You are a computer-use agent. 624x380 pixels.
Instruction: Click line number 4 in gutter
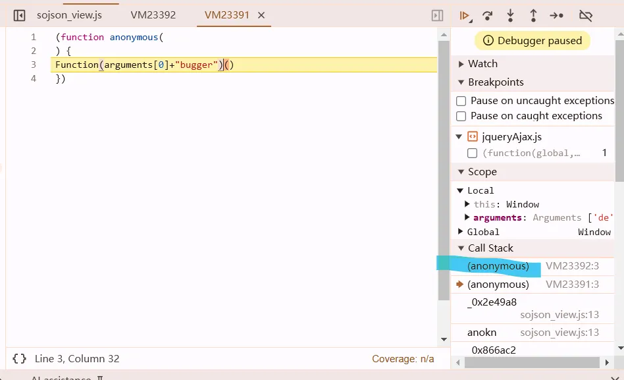click(34, 78)
